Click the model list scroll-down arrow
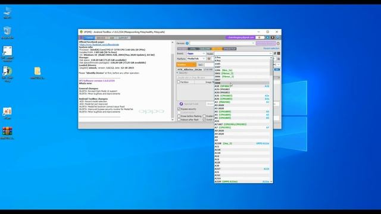The height and width of the screenshot is (214, 381). point(271,181)
